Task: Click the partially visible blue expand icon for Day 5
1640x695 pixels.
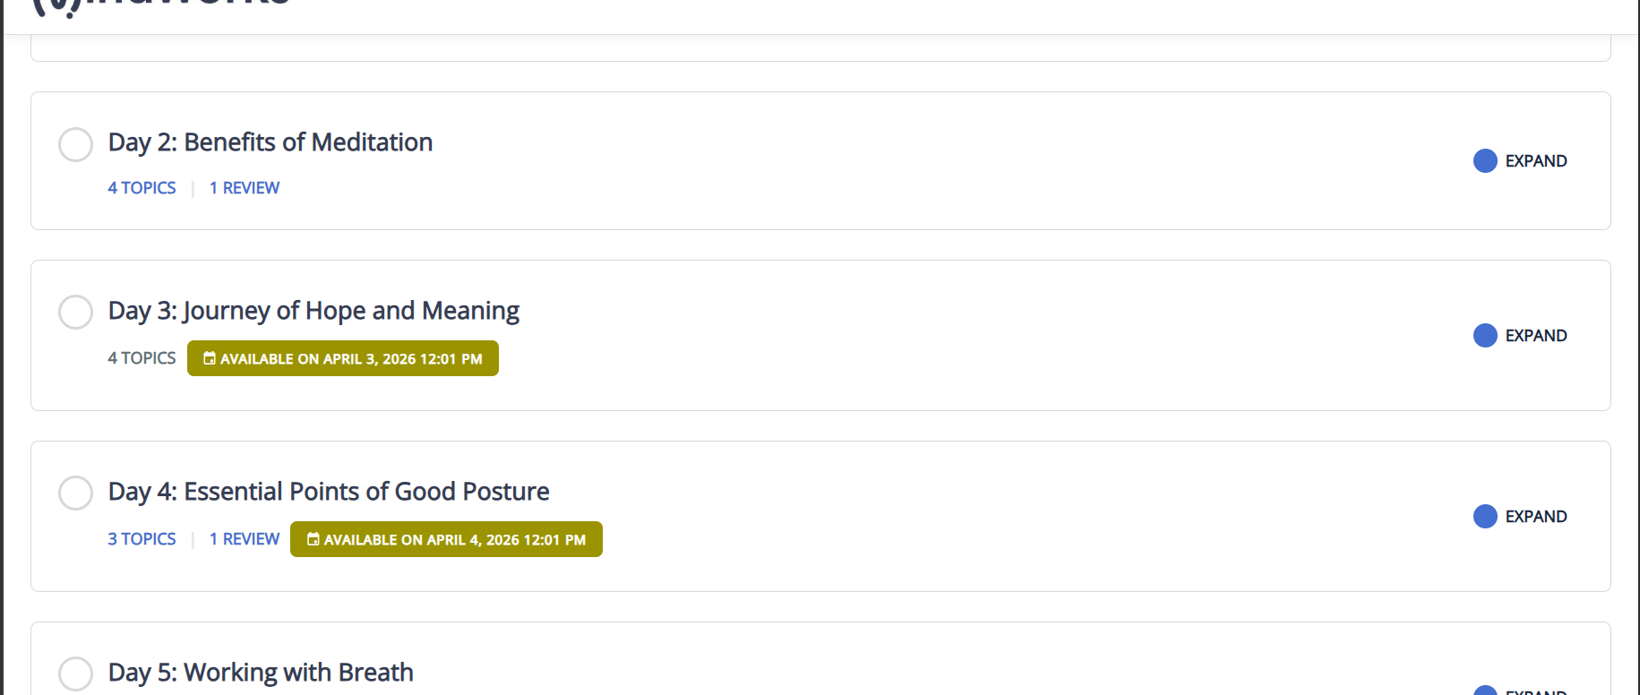Action: pyautogui.click(x=1485, y=690)
